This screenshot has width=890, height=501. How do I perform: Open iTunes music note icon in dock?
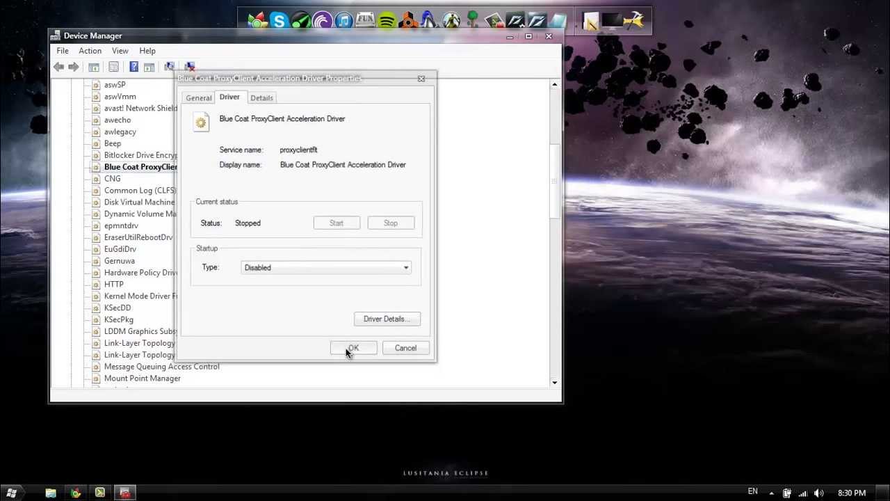click(343, 21)
